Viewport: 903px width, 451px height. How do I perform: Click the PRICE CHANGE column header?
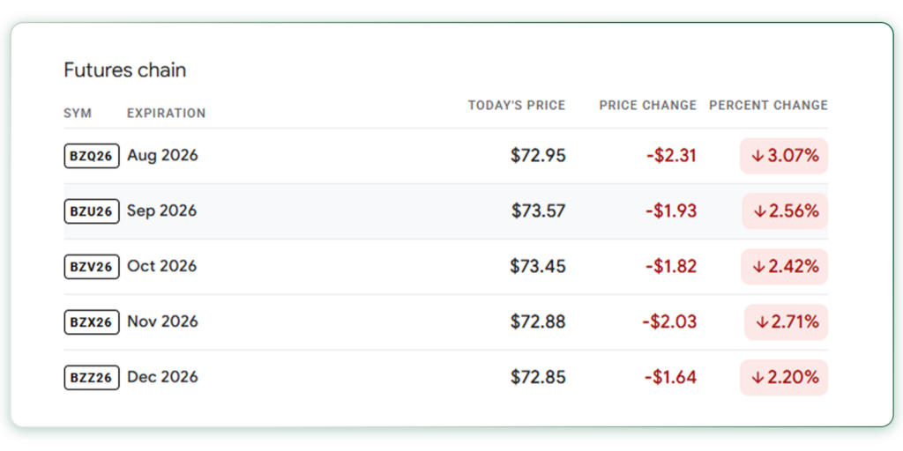[x=648, y=106]
